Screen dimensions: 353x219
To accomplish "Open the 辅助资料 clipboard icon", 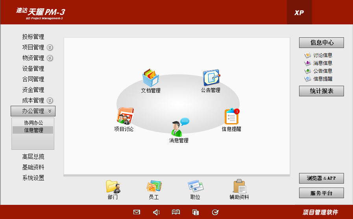I will [x=239, y=187].
